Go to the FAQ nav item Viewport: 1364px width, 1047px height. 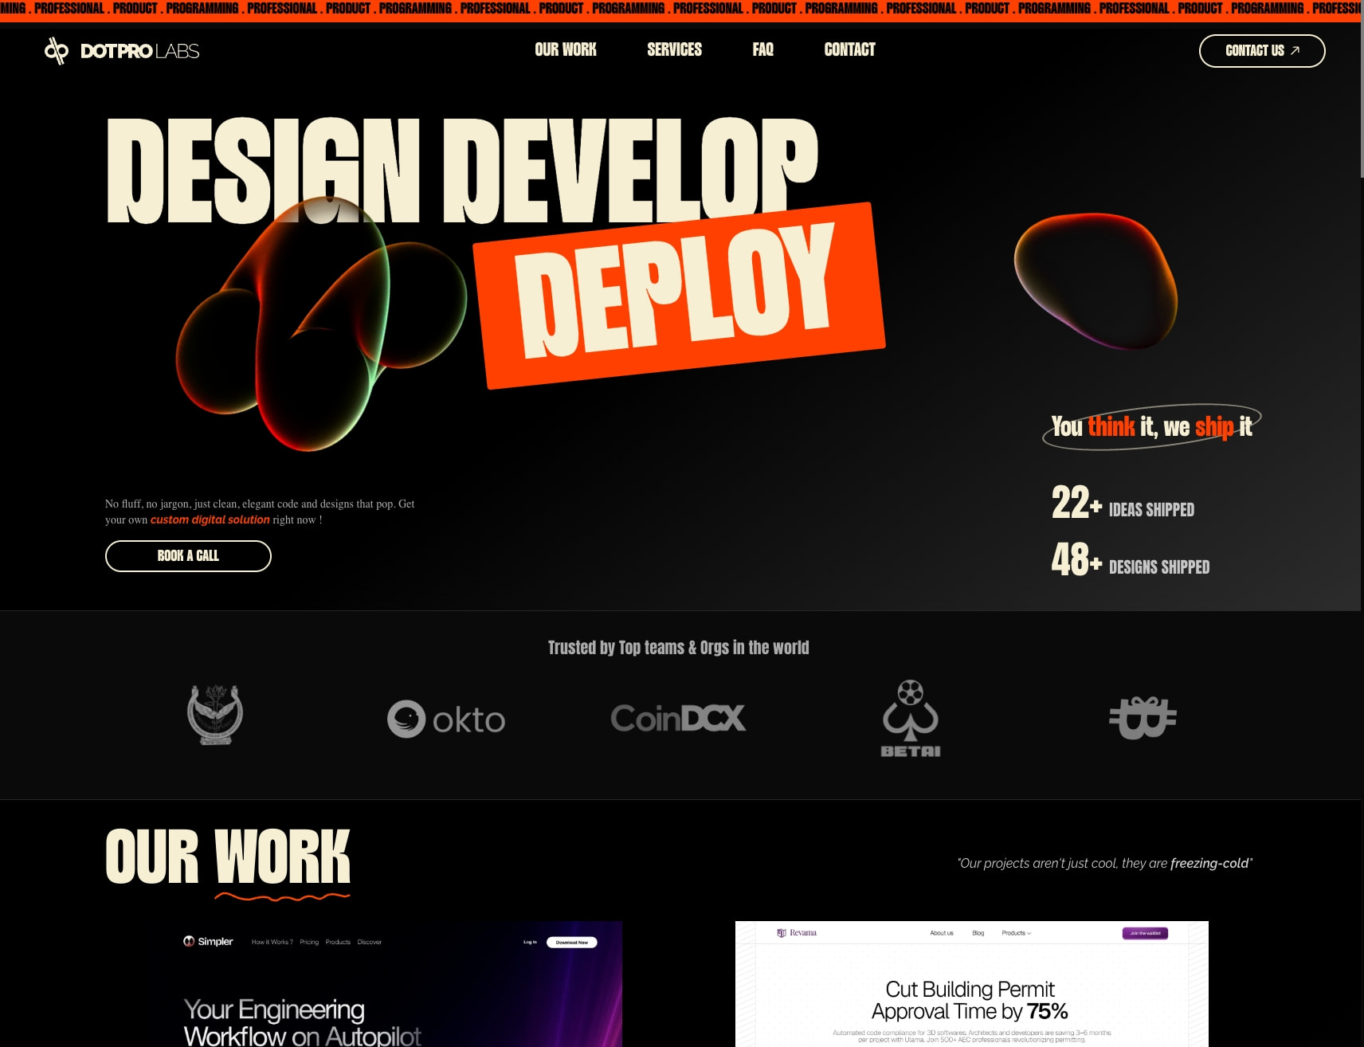pyautogui.click(x=763, y=49)
